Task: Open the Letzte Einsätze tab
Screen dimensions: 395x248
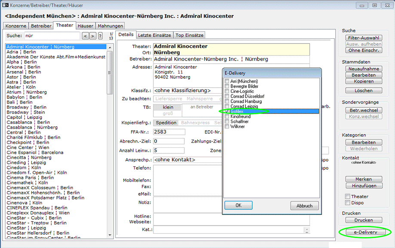Action: [154, 35]
